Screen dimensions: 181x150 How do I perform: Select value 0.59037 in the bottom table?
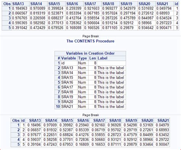point(34,140)
